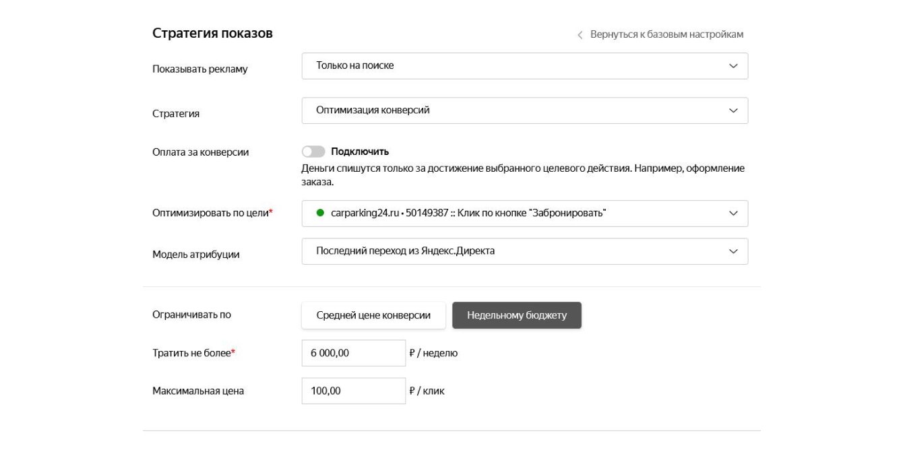Image resolution: width=903 pixels, height=454 pixels.
Task: Click the "Модель атрибуции" field label
Action: pos(195,255)
